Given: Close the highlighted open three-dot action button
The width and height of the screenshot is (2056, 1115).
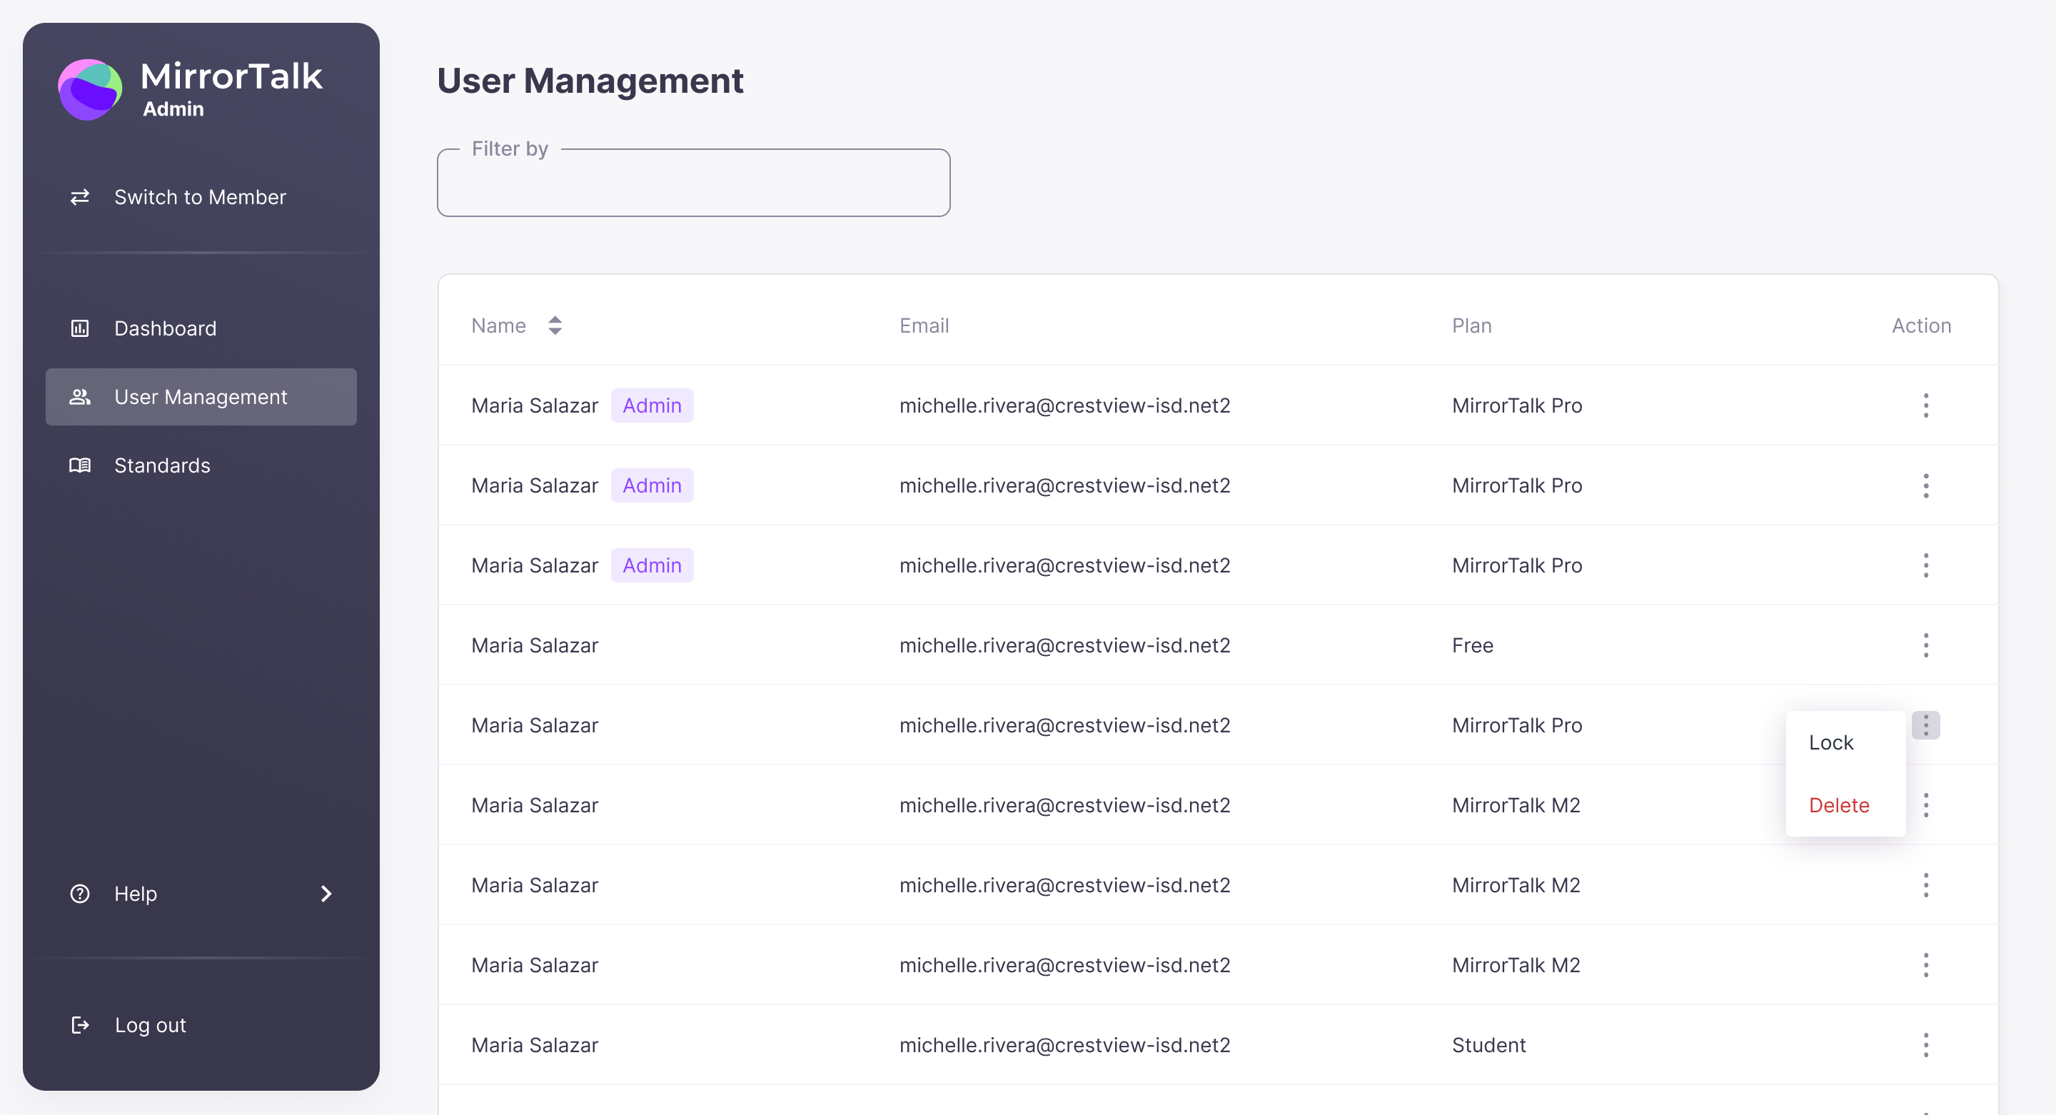Looking at the screenshot, I should 1925,725.
